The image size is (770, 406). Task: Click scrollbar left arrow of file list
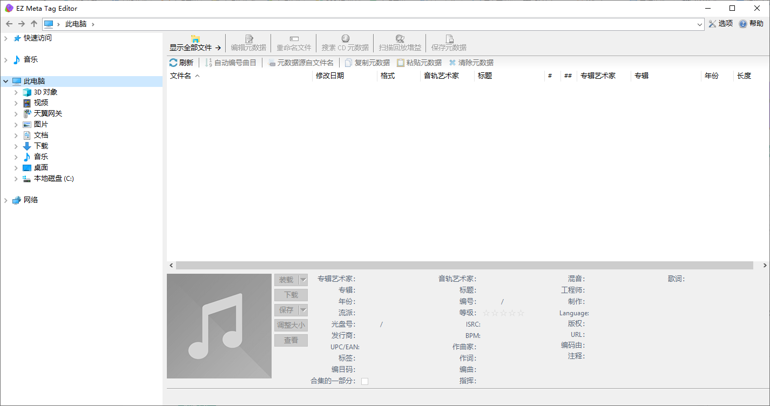tap(172, 266)
